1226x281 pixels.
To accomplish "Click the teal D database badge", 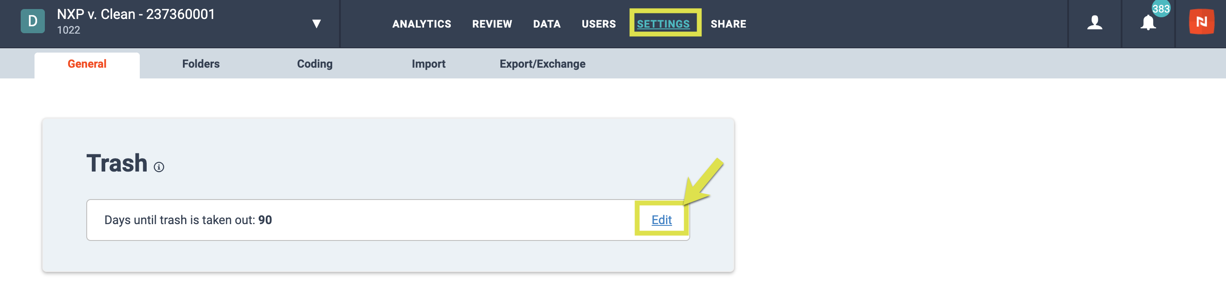I will [33, 22].
